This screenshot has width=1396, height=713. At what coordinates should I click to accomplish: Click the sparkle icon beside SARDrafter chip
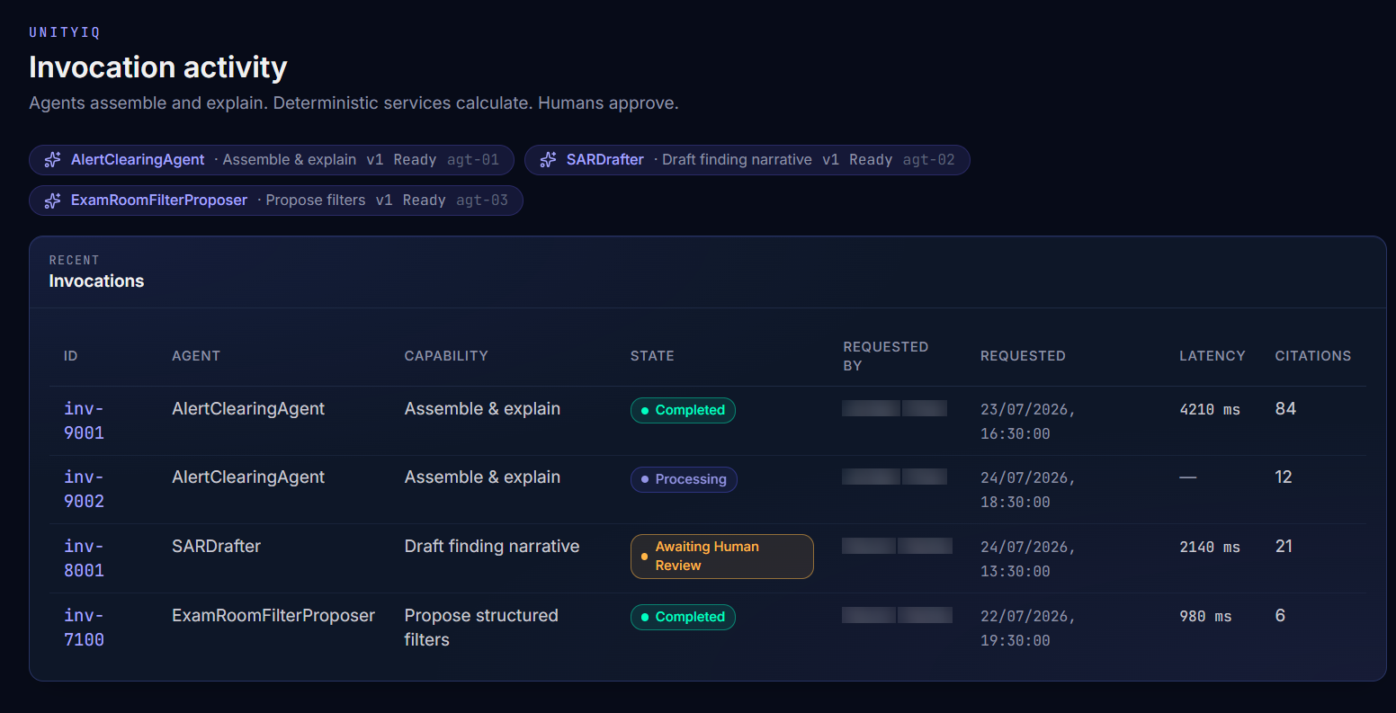[x=548, y=160]
